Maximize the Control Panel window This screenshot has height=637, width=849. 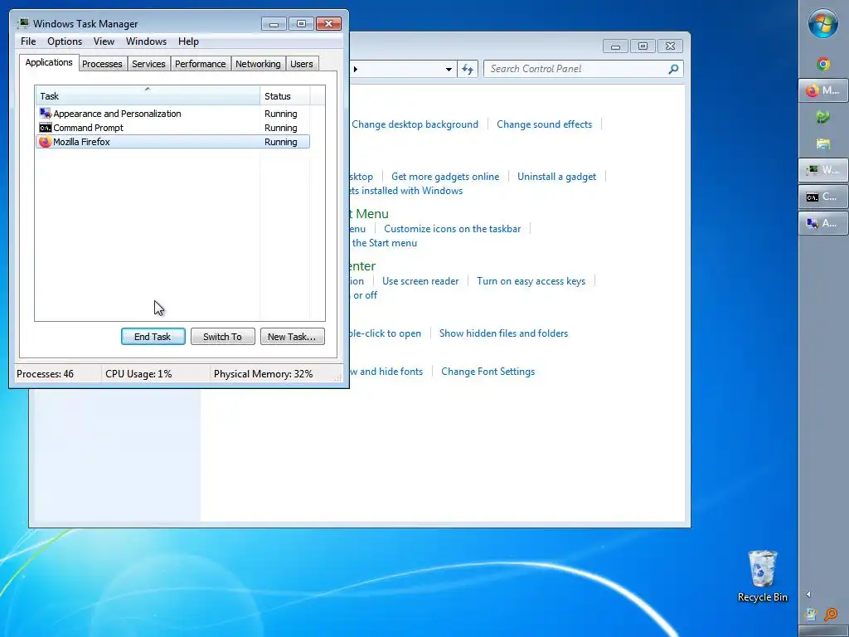pos(643,46)
